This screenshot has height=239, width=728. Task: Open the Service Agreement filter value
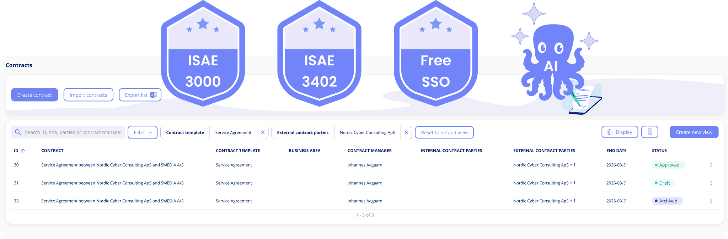(x=233, y=132)
